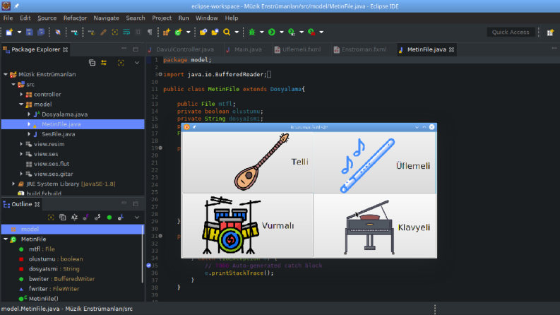Click the New Java Class icon

point(178,32)
